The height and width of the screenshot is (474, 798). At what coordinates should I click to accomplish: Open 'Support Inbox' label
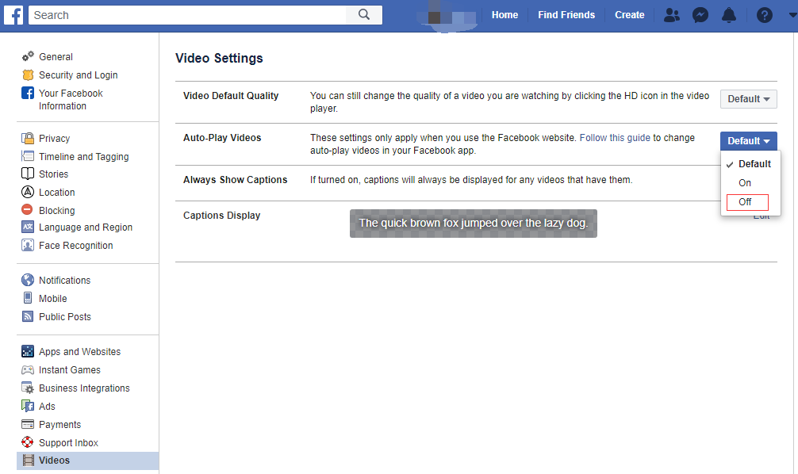(x=69, y=443)
